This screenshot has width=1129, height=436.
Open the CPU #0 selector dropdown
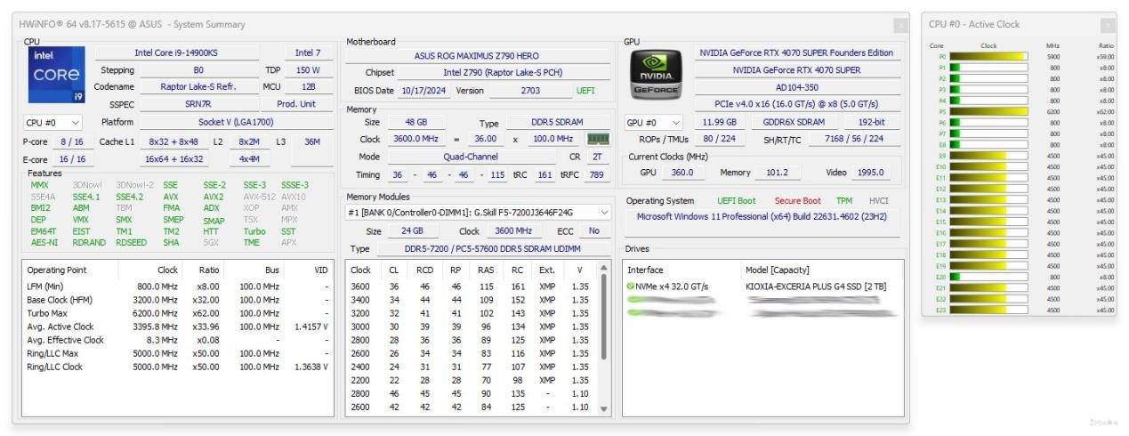[53, 123]
